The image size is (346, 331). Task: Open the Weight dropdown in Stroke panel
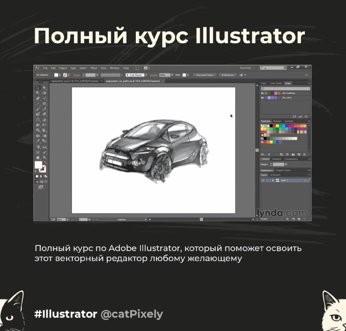coord(286,164)
